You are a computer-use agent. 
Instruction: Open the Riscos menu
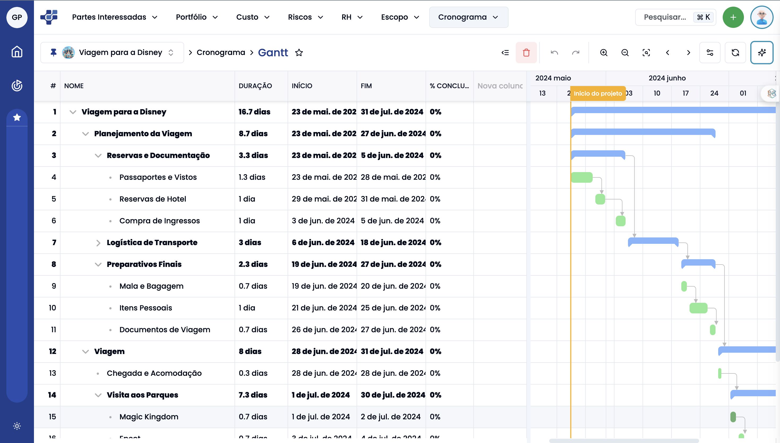(x=305, y=17)
